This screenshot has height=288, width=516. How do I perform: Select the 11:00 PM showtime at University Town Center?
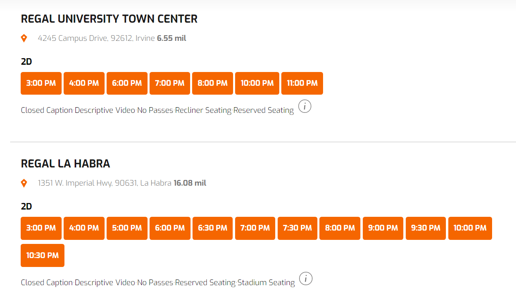(x=302, y=83)
